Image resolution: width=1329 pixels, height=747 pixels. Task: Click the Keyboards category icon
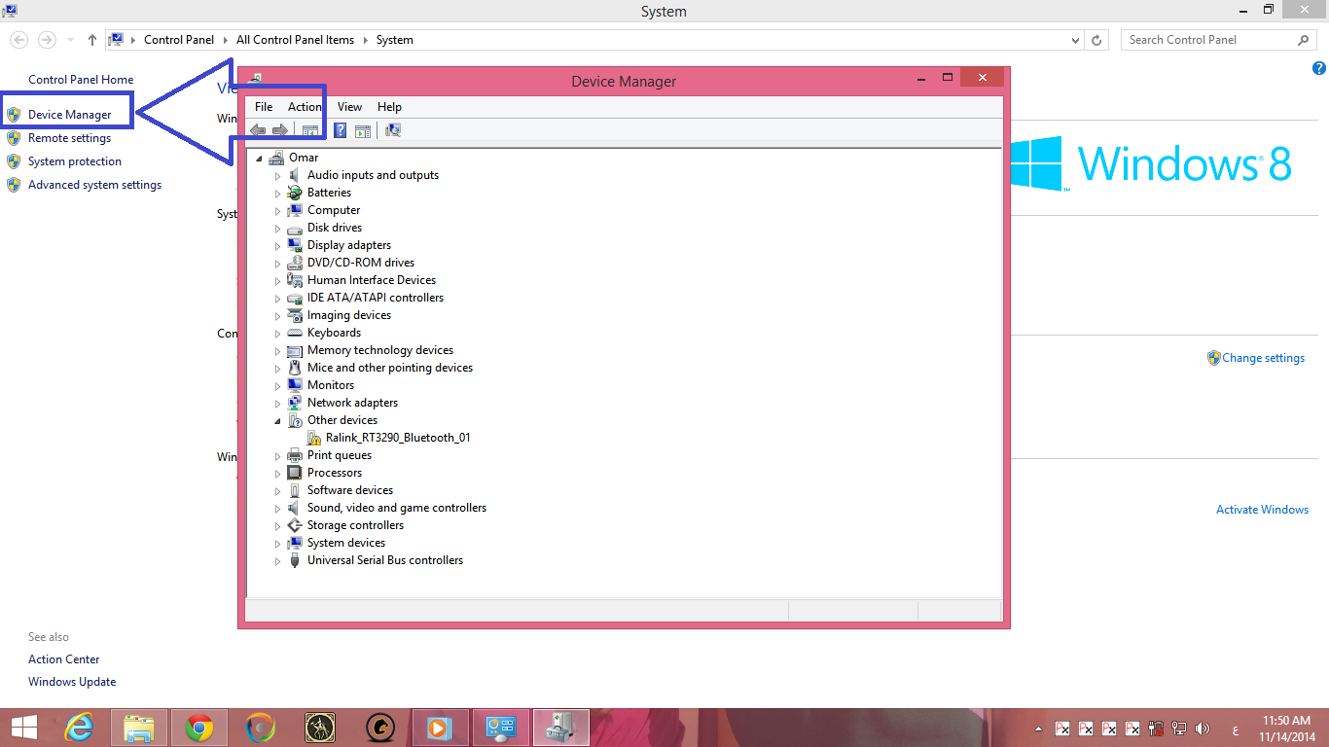[295, 333]
